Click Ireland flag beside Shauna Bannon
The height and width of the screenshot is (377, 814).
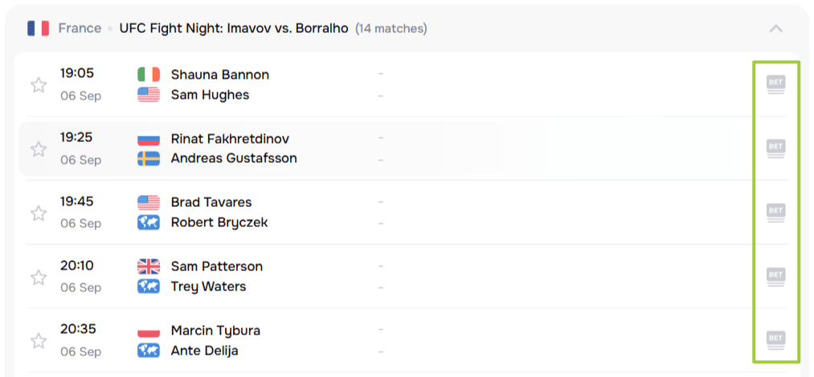point(149,75)
